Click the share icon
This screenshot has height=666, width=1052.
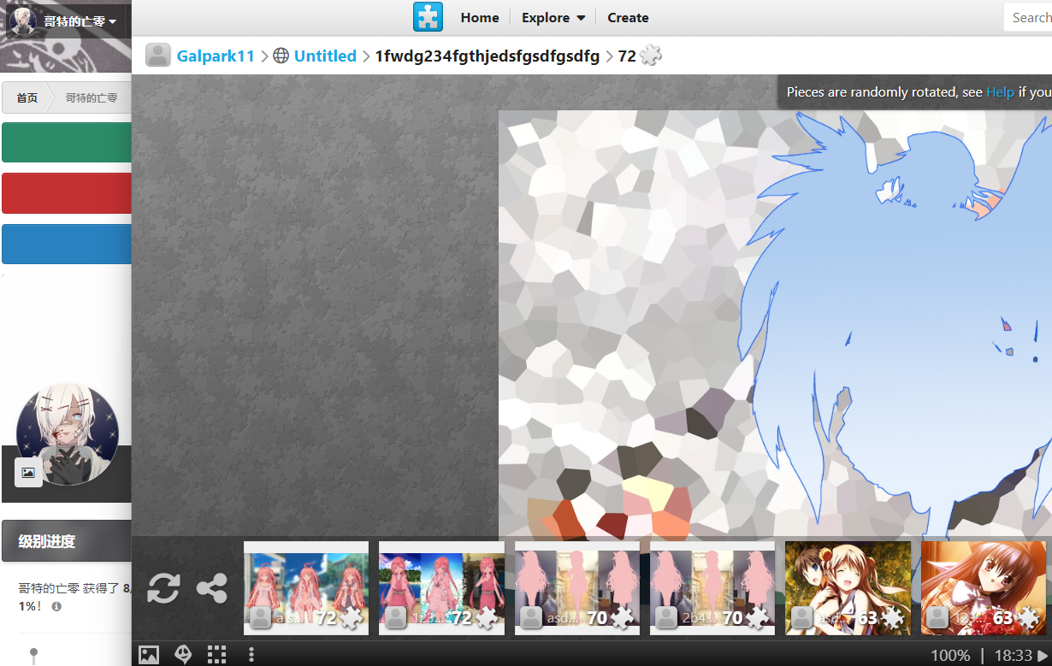[211, 588]
